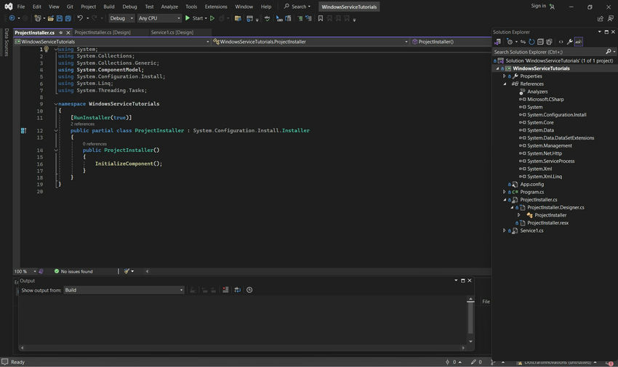Open the Git menu
The image size is (618, 367).
tap(70, 7)
